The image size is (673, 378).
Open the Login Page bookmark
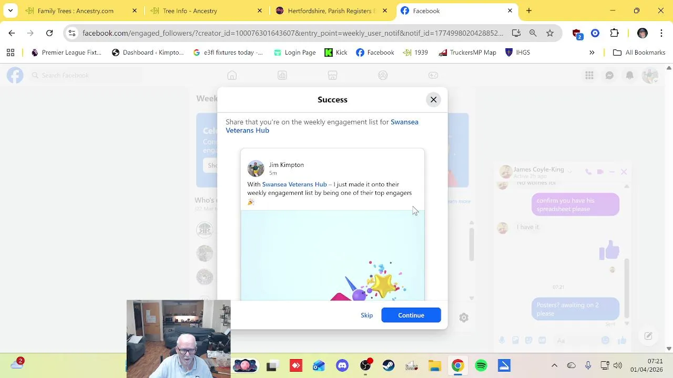coord(294,52)
